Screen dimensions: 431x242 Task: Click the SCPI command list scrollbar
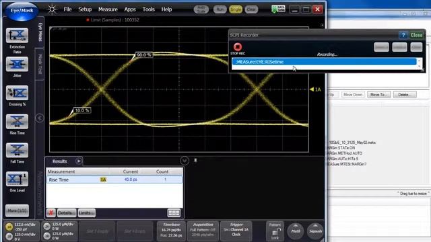(419, 63)
